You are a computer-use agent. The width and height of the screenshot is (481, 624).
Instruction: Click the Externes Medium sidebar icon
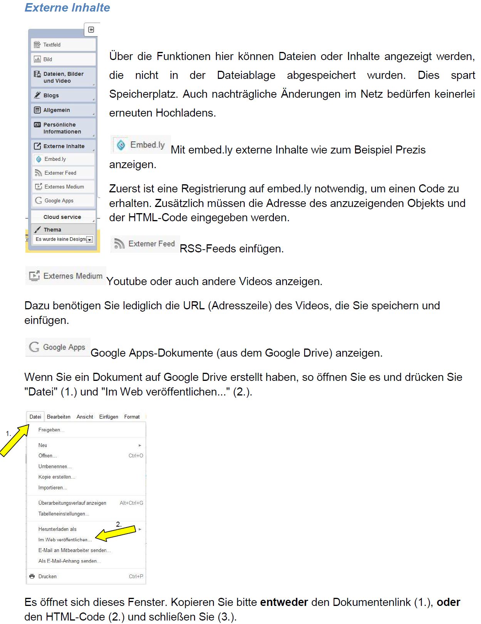click(39, 187)
